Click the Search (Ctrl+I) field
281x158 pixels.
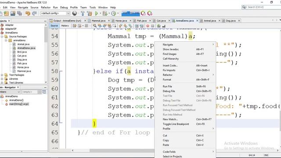[x=262, y=7]
